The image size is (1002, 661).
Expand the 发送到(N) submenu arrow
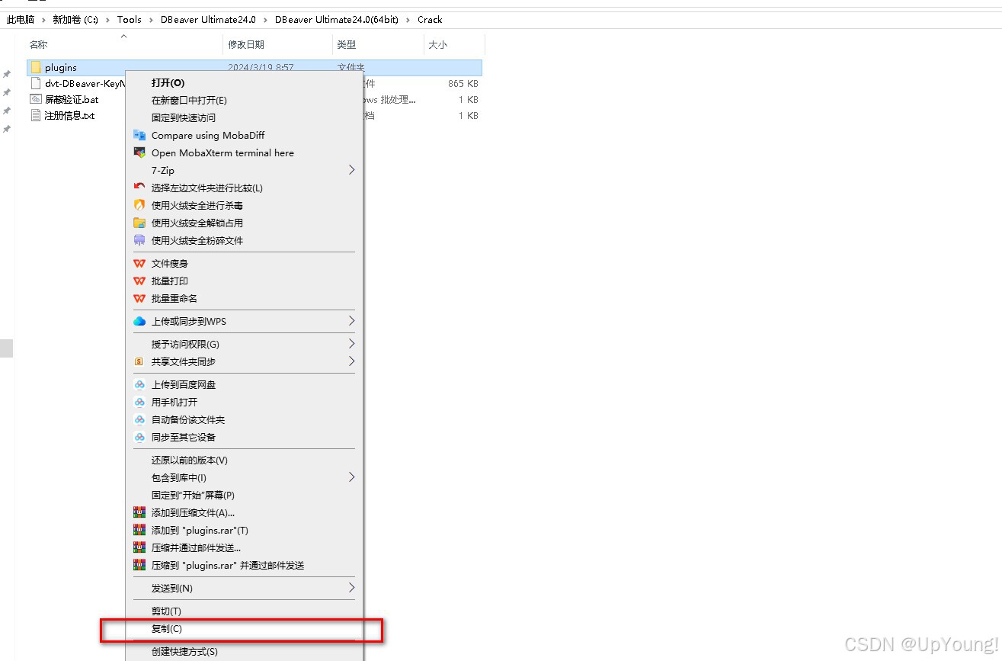click(x=351, y=588)
